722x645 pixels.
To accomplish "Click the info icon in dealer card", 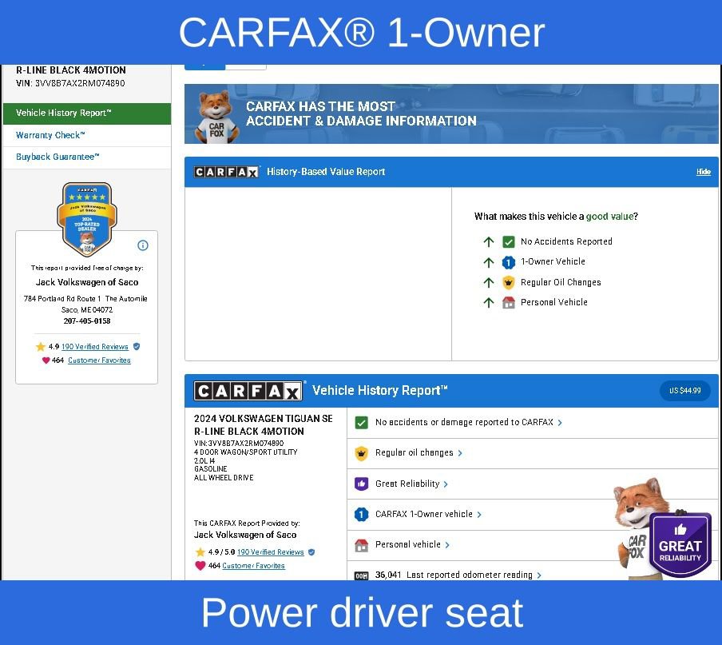I will [x=143, y=245].
